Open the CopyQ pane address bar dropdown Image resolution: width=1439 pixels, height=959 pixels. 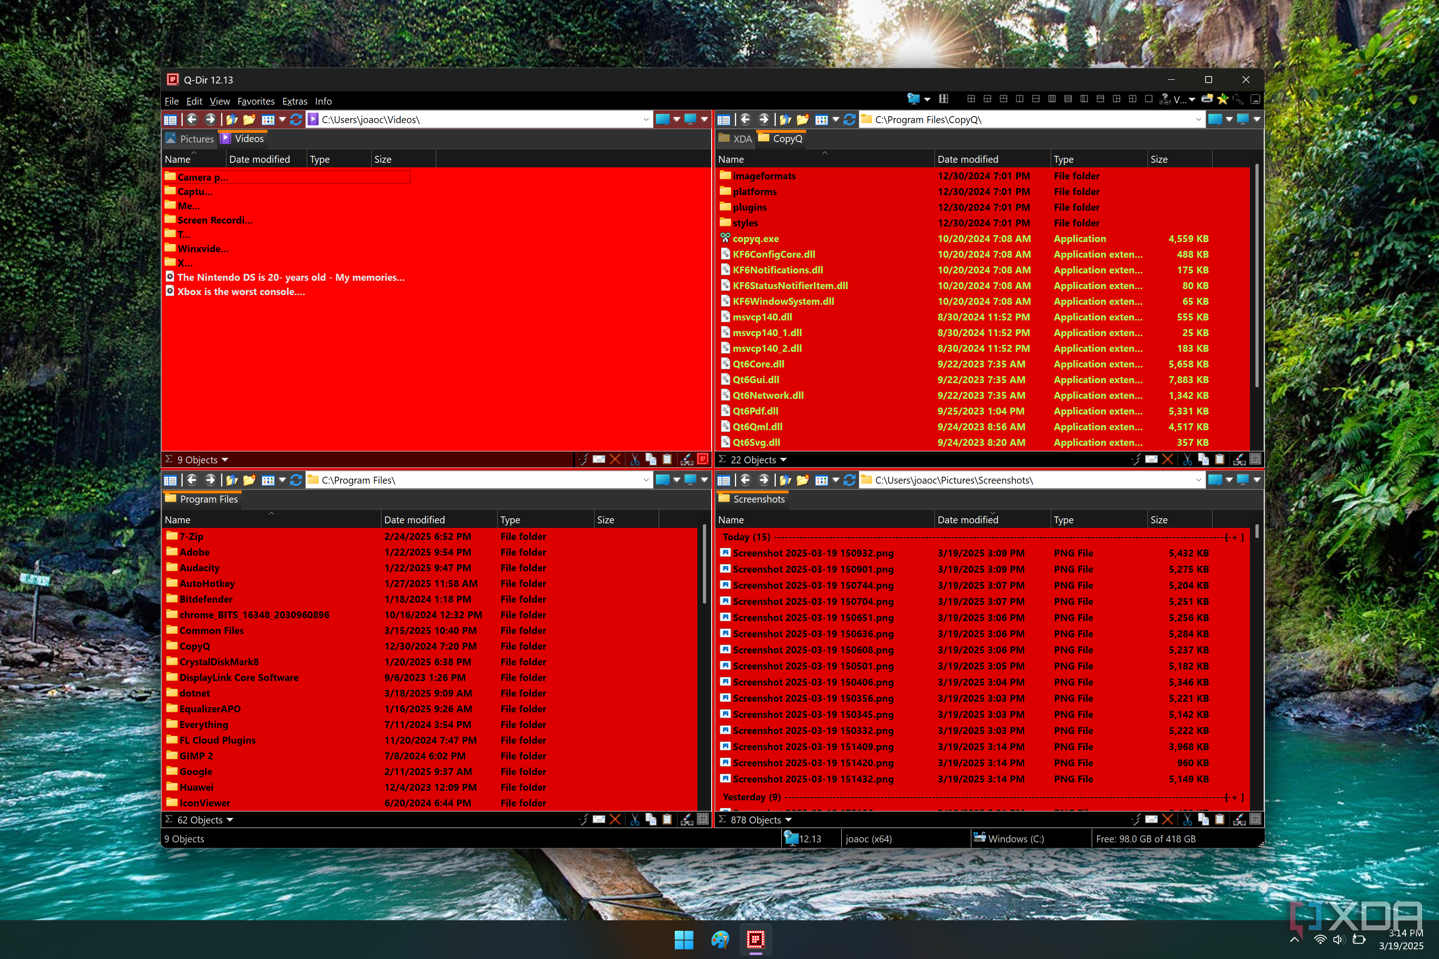pos(1199,120)
